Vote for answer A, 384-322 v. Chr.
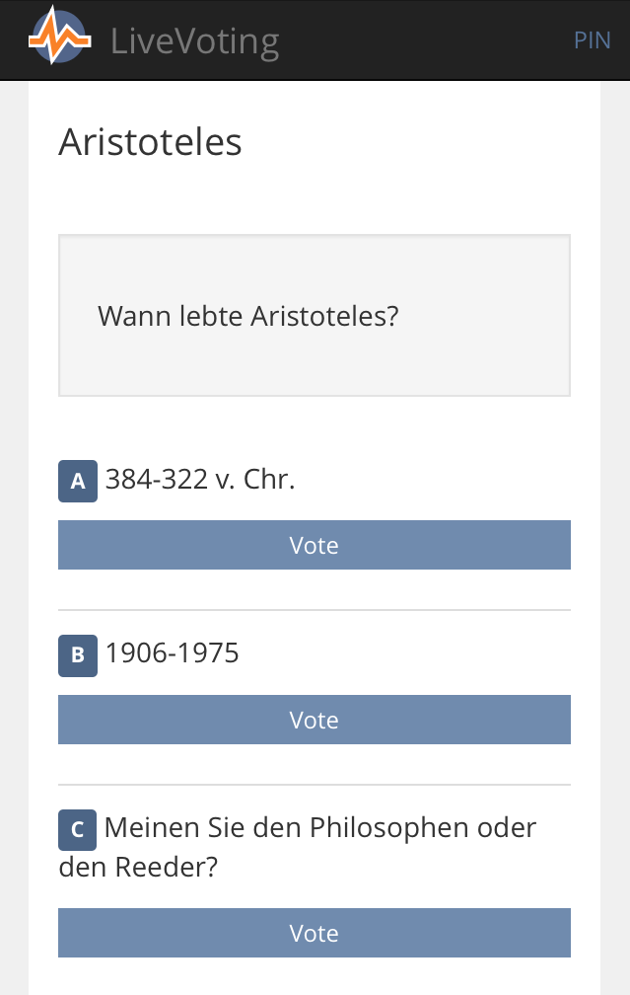 (315, 545)
